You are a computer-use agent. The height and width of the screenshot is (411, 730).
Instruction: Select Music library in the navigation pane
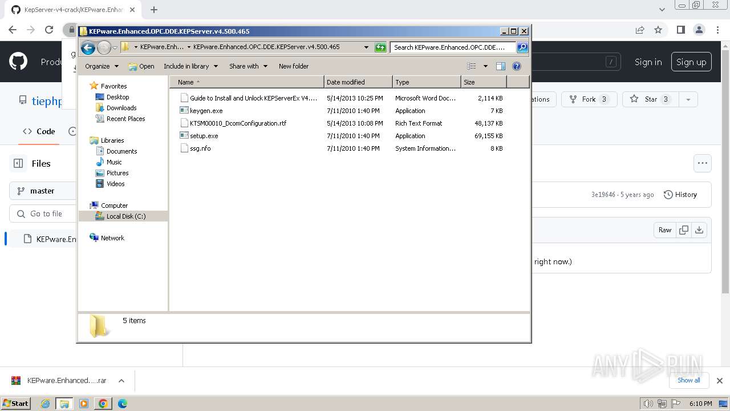[114, 162]
